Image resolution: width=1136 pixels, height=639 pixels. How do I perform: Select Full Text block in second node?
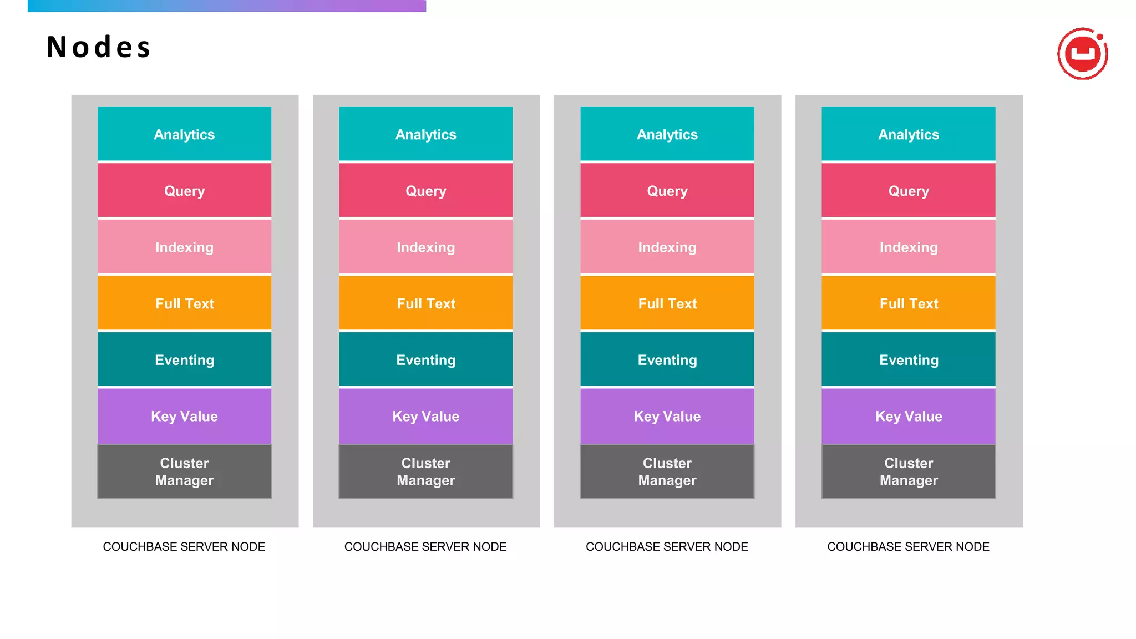[425, 303]
